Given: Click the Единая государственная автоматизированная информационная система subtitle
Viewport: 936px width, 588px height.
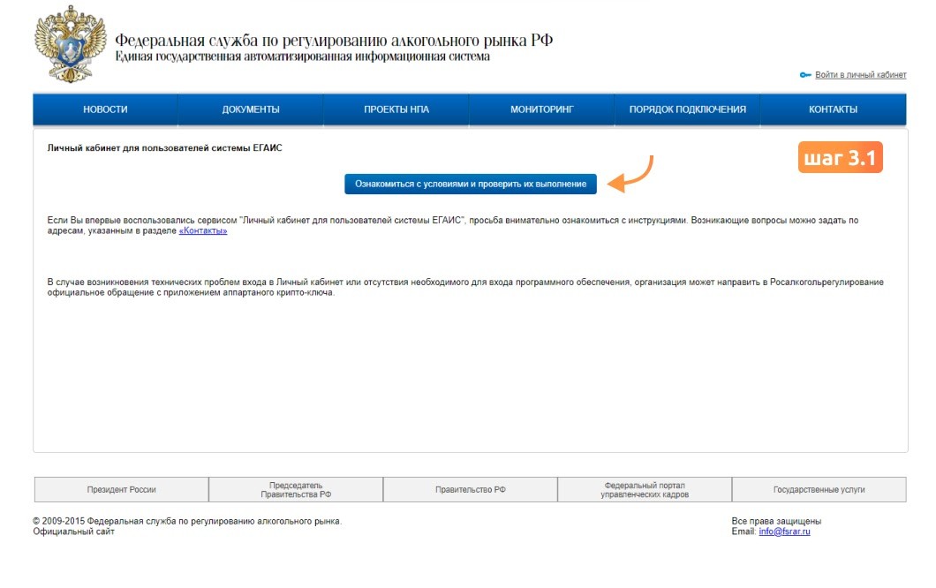Looking at the screenshot, I should pyautogui.click(x=303, y=57).
